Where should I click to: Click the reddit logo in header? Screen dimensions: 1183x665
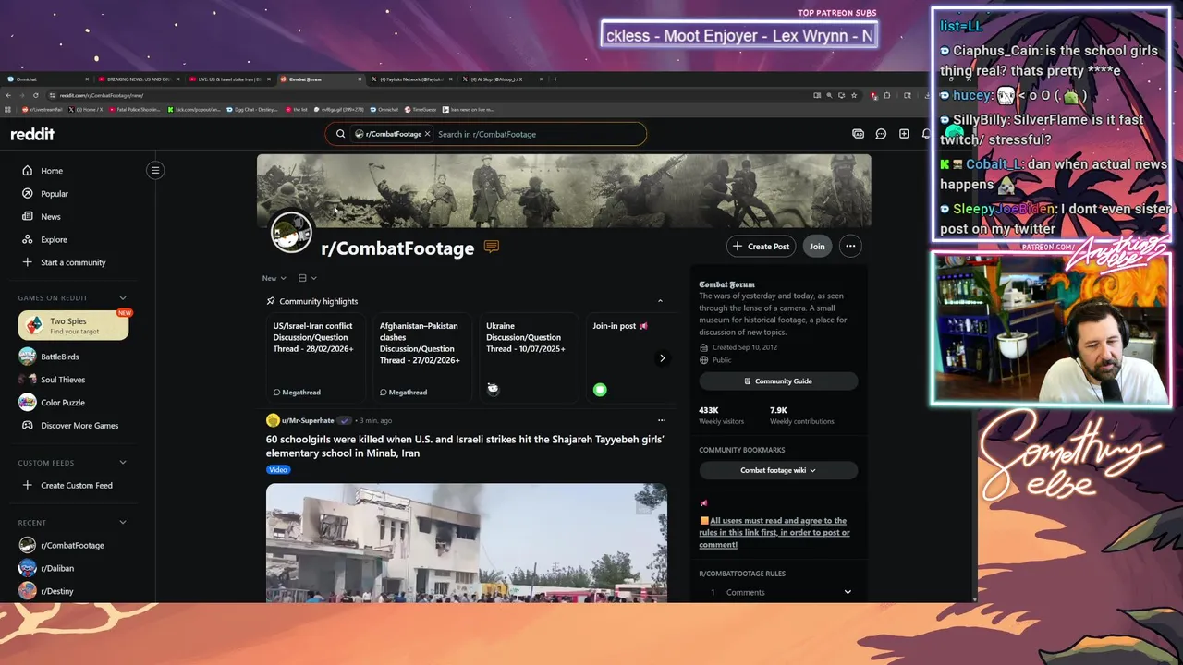pyautogui.click(x=32, y=134)
